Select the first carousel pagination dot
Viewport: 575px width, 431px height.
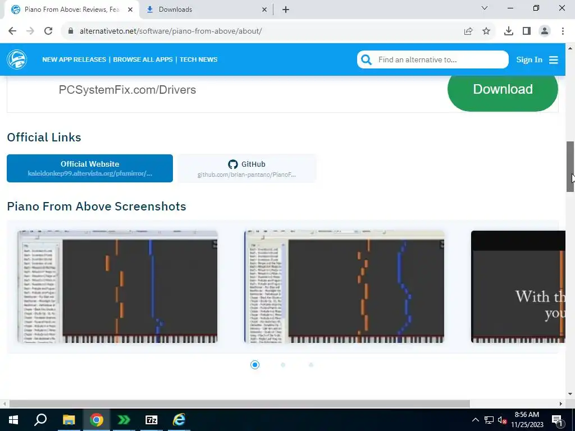pyautogui.click(x=255, y=365)
